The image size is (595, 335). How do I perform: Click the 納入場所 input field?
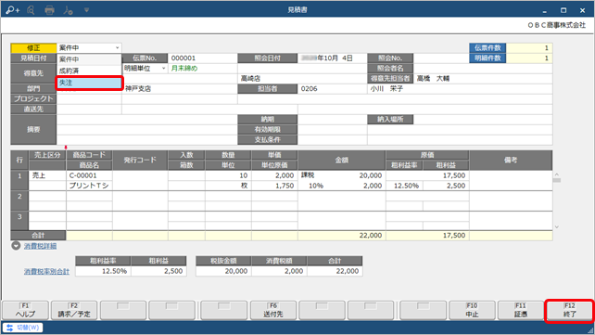coord(483,120)
